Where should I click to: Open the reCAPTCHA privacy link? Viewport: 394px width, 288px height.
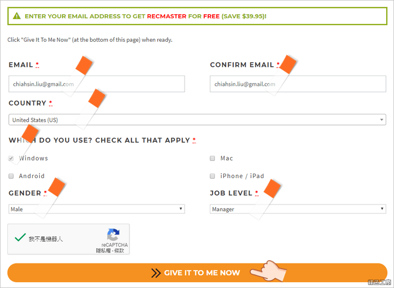pyautogui.click(x=103, y=251)
